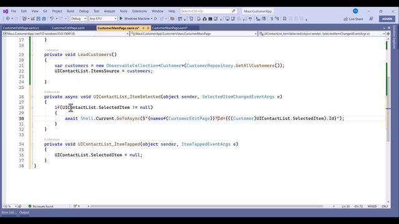Image resolution: width=399 pixels, height=224 pixels.
Task: Start debugging with green play arrow
Action: (121, 19)
